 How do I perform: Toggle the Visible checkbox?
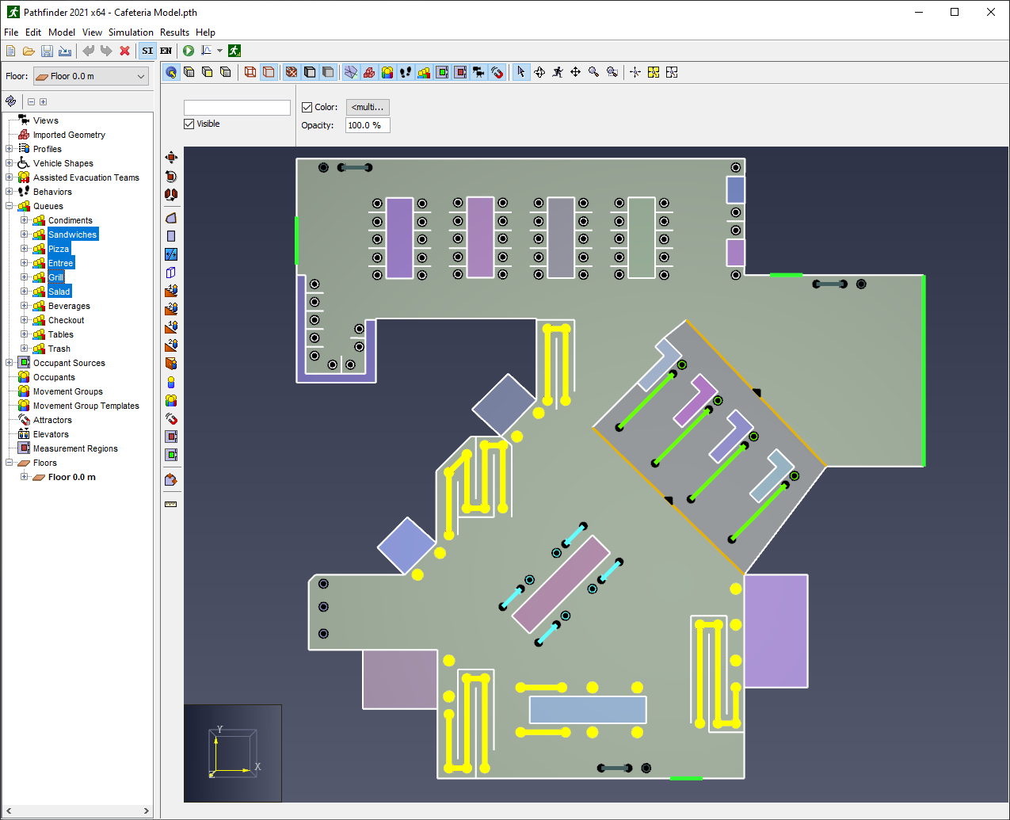point(189,124)
